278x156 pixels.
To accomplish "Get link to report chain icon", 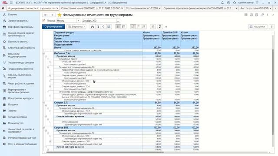I will [262, 15].
